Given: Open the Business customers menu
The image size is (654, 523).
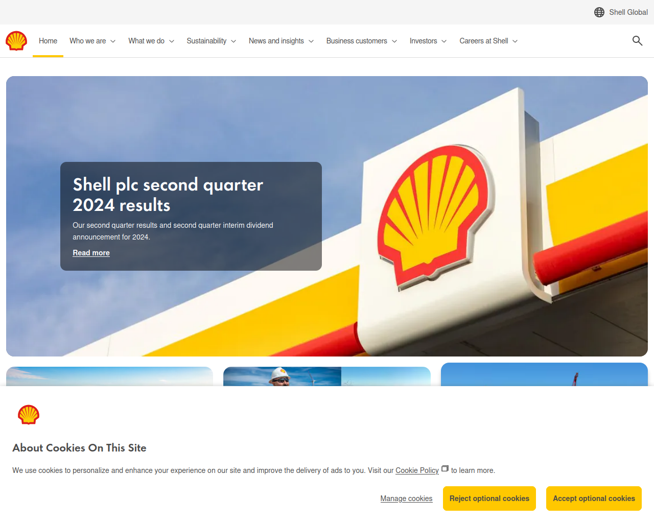Looking at the screenshot, I should coord(362,41).
